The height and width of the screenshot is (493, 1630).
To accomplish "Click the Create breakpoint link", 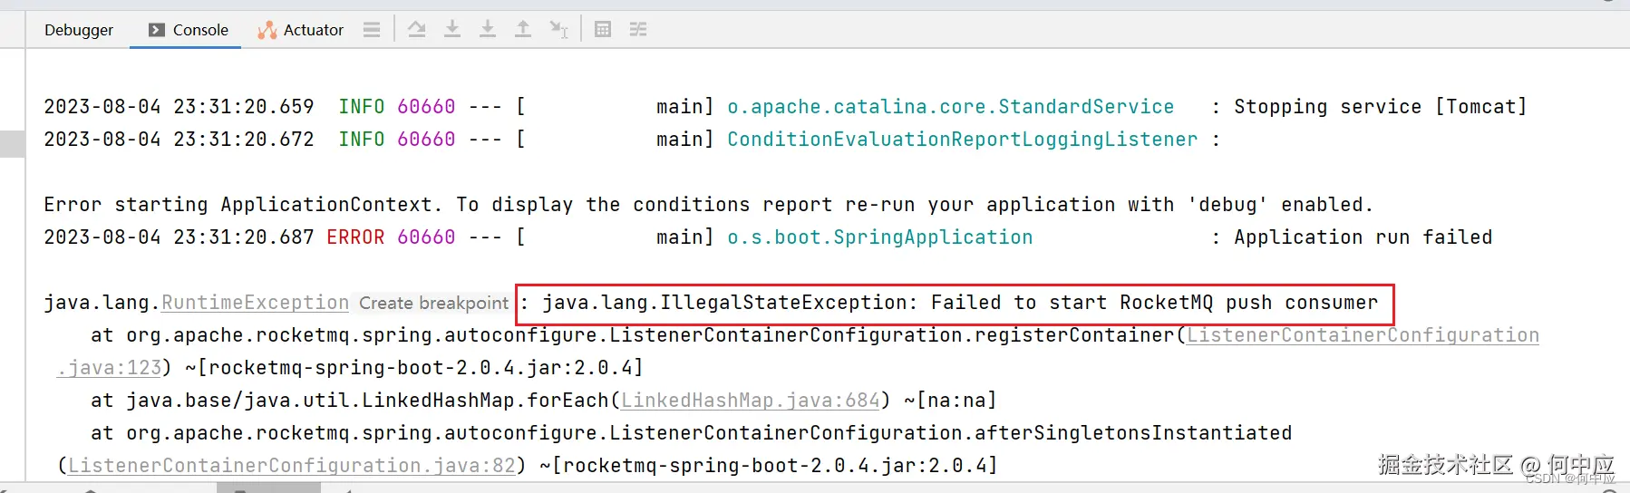I will click(433, 303).
